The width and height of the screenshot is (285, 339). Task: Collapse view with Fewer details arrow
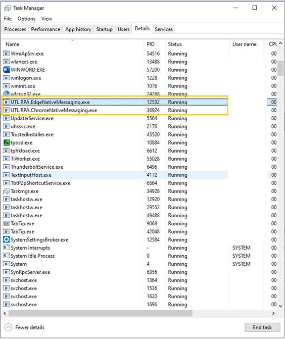point(8,327)
